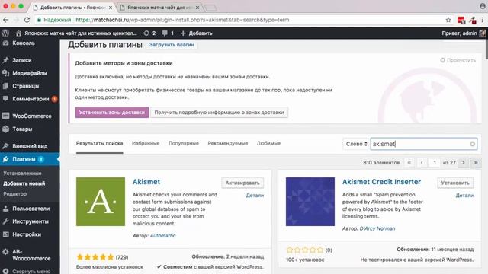488x274 pixels.
Task: Open Внешний вид sidebar menu
Action: tap(30, 145)
